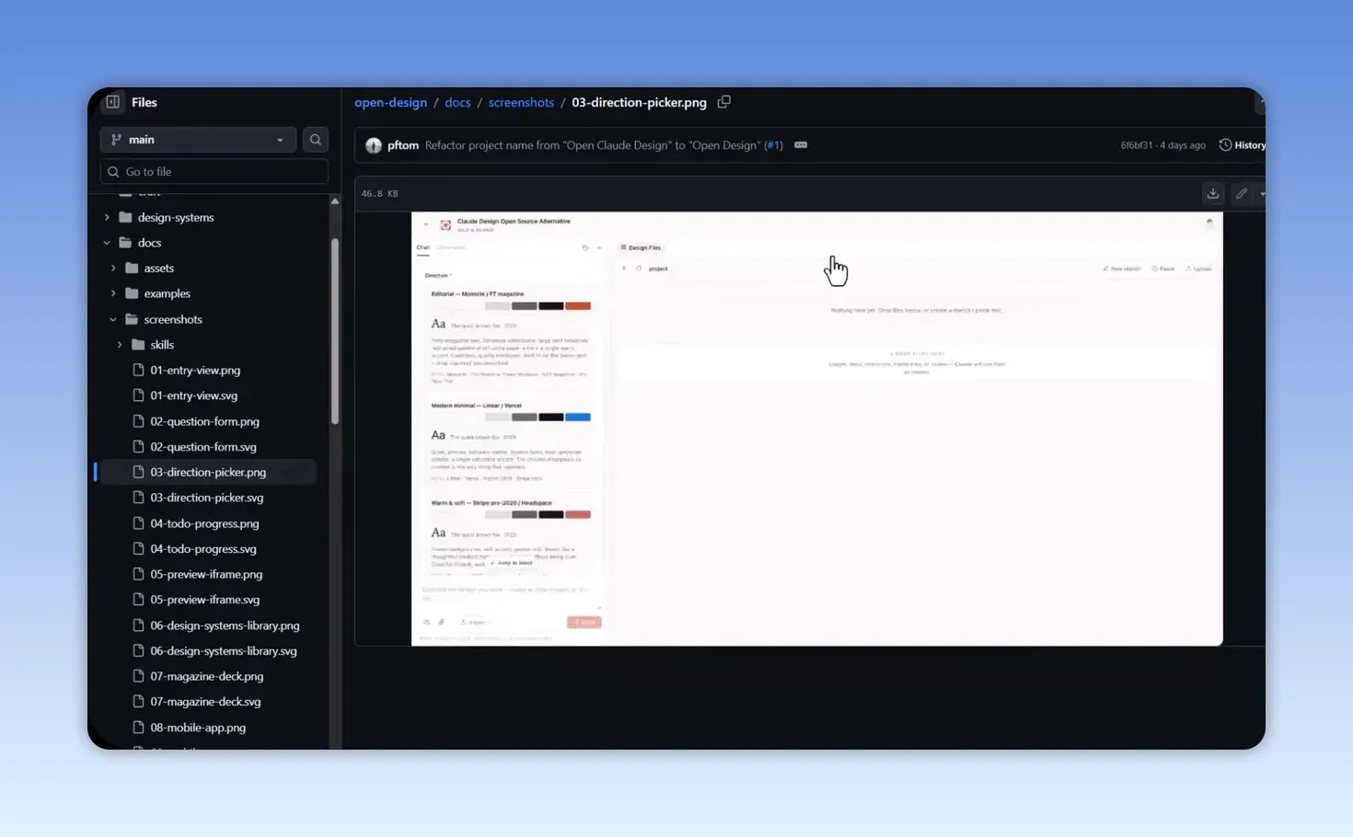Expand the assets folder chevron
This screenshot has height=837, width=1353.
click(113, 269)
